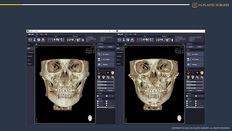Select the Coronal clipping radio in left window
This screenshot has width=232, height=131.
tap(106, 103)
